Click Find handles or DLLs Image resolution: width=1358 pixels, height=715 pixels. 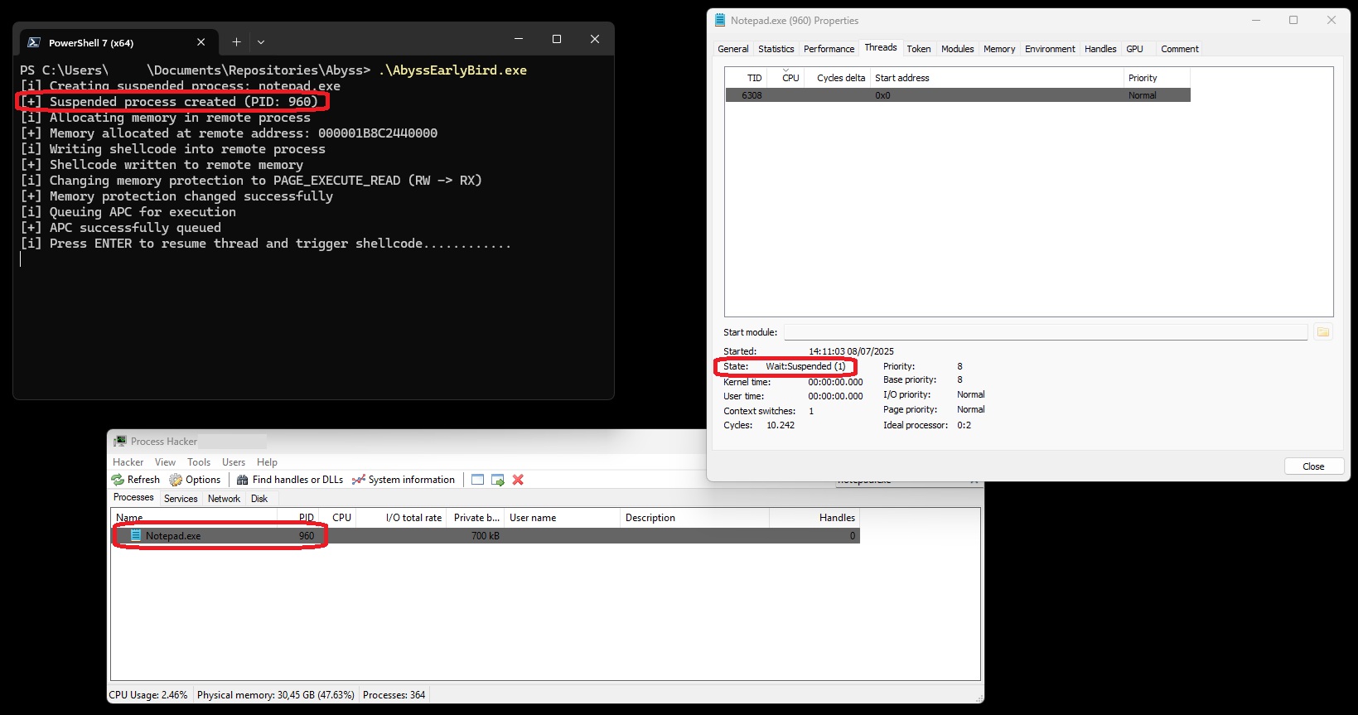pos(290,480)
